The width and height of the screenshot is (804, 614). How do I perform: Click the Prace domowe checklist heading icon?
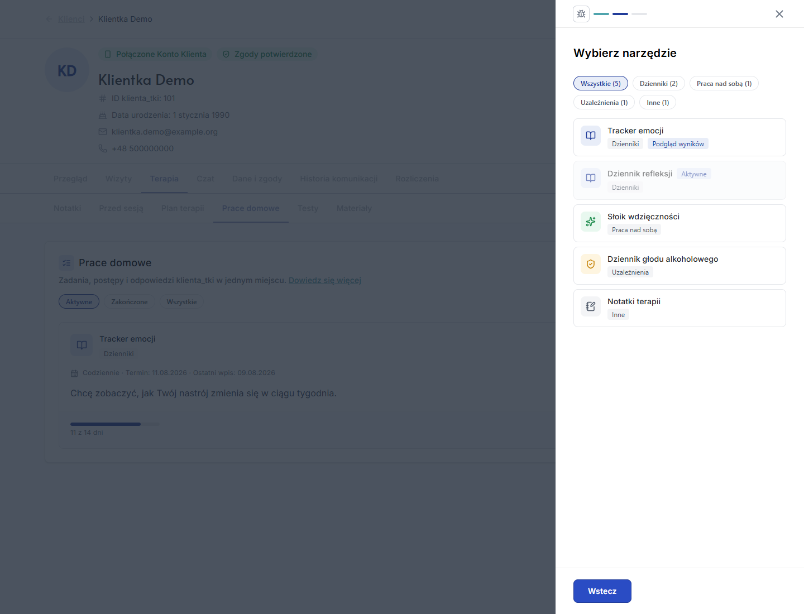(x=66, y=263)
